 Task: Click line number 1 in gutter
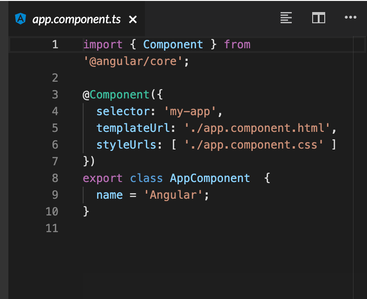pos(55,45)
